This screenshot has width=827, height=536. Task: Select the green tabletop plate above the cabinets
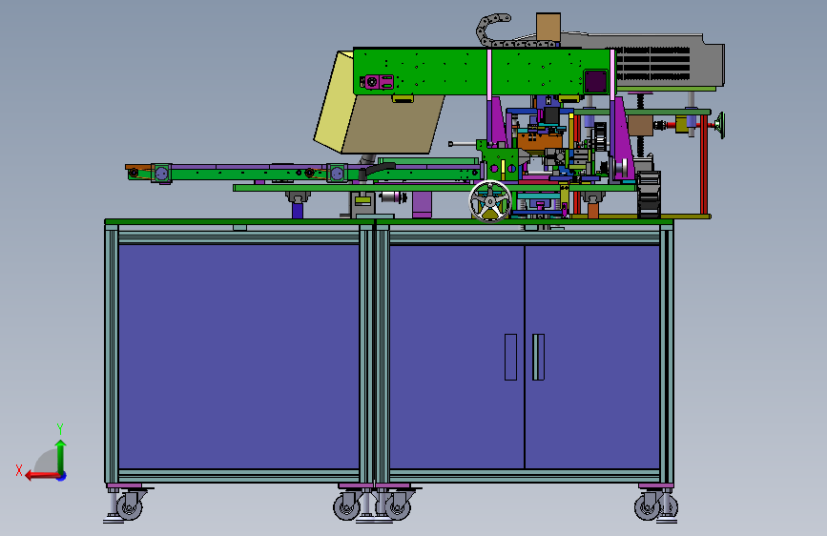(388, 221)
